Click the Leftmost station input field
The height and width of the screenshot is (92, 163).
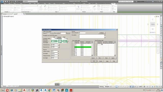[x=55, y=51]
